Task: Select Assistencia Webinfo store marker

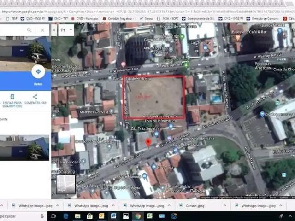Action: [x=171, y=126]
